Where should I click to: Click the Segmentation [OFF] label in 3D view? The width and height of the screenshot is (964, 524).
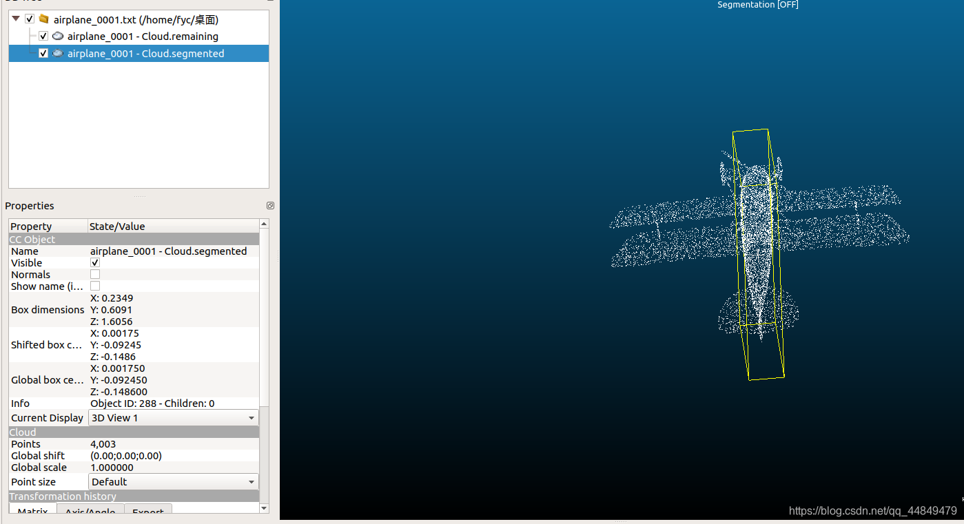pos(758,5)
